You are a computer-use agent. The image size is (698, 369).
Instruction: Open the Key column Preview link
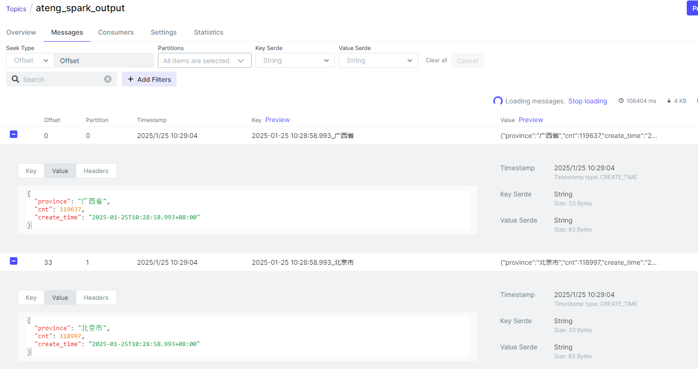pos(277,120)
